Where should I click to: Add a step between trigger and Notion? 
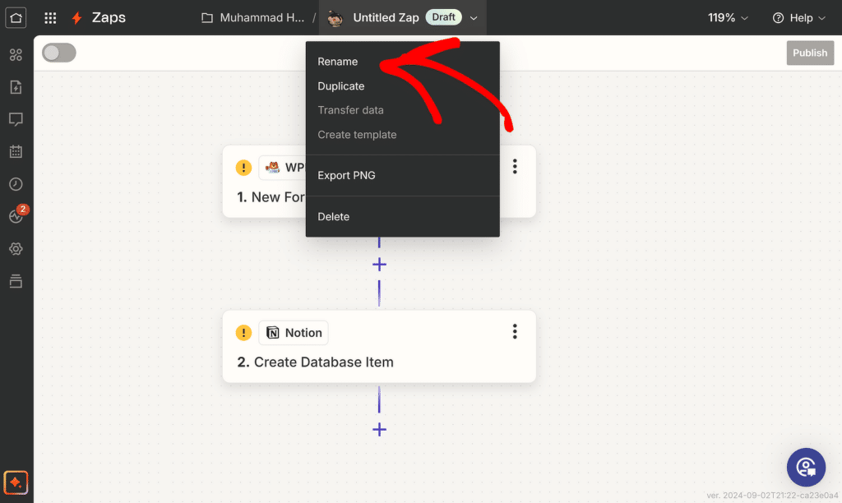379,264
